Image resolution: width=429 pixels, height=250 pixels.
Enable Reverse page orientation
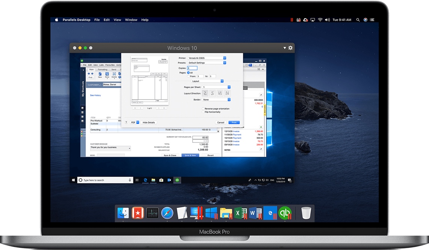203,108
